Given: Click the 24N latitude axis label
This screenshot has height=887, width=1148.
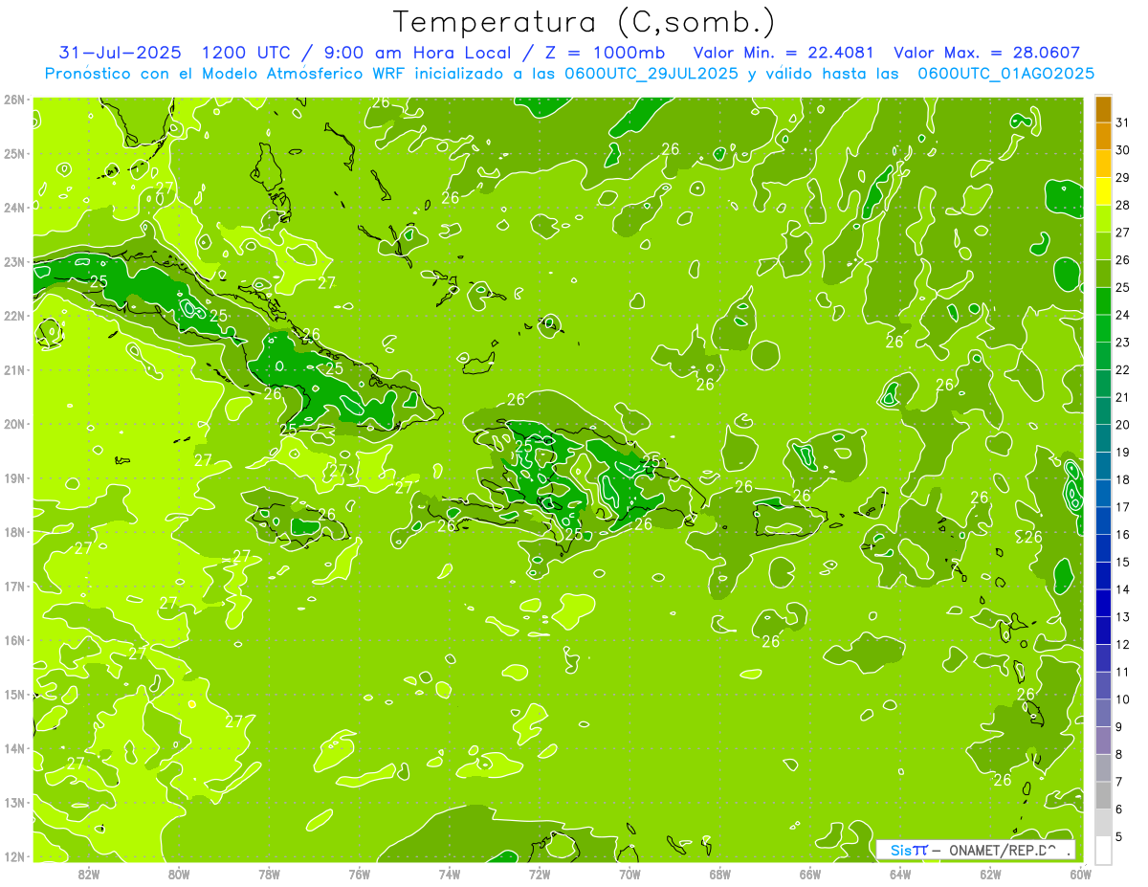Looking at the screenshot, I should (x=13, y=208).
